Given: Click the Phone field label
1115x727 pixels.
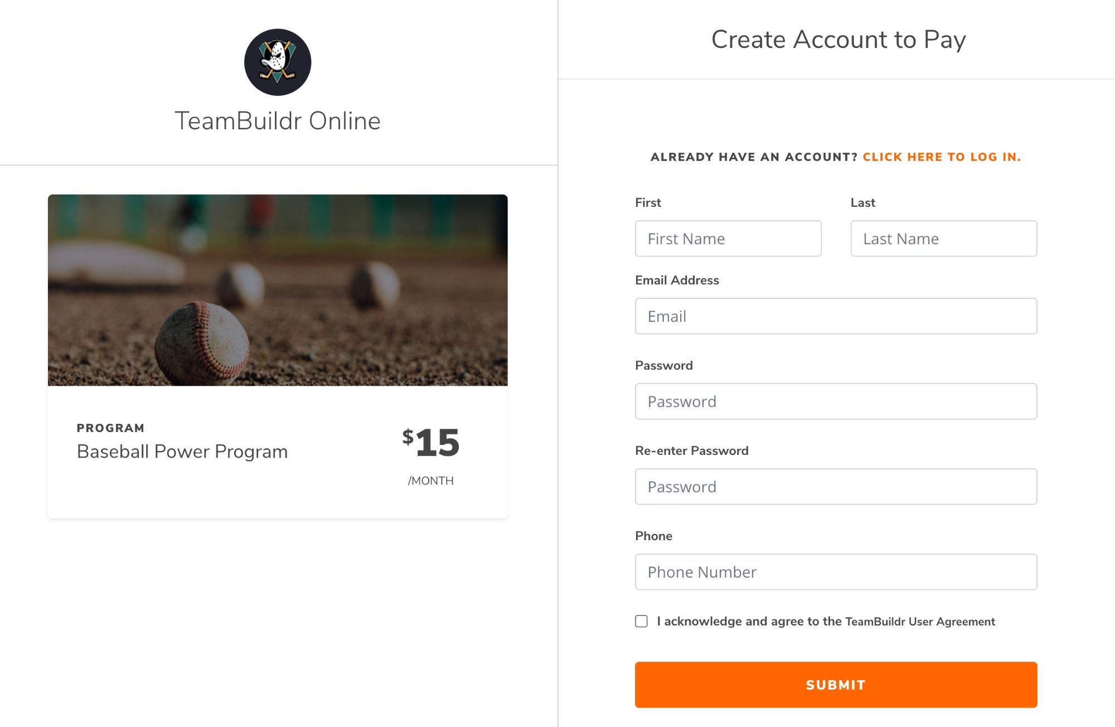Looking at the screenshot, I should pos(653,536).
